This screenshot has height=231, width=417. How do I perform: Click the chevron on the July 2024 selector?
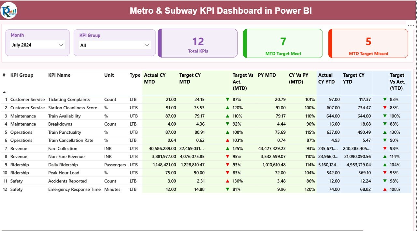(x=61, y=45)
